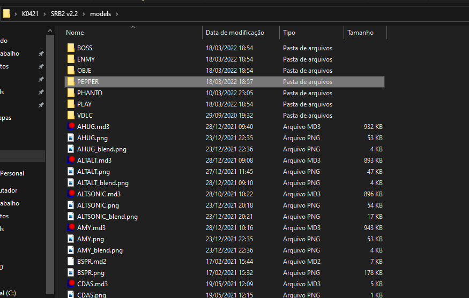Click the AHUG.md3 file icon
The width and height of the screenshot is (469, 298).
(71, 127)
